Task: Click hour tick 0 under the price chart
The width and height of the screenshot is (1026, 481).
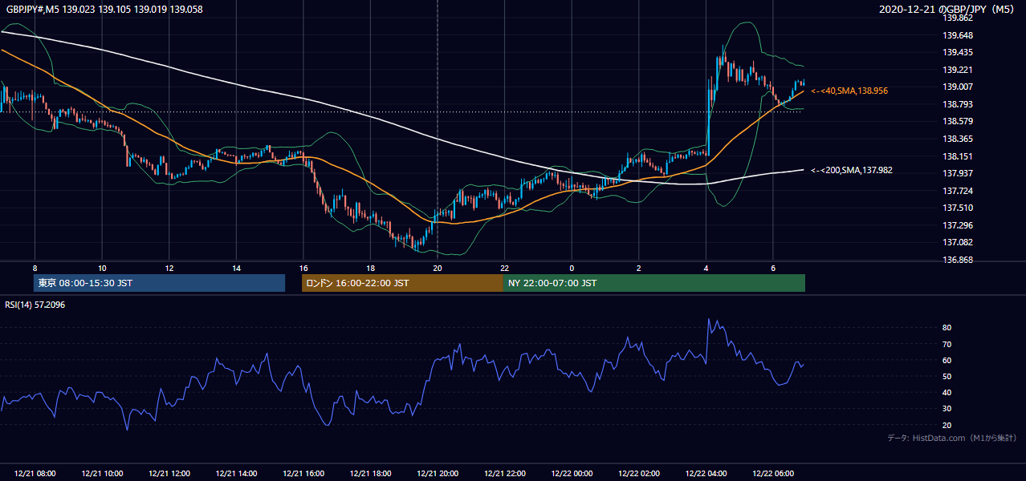Action: click(x=572, y=268)
